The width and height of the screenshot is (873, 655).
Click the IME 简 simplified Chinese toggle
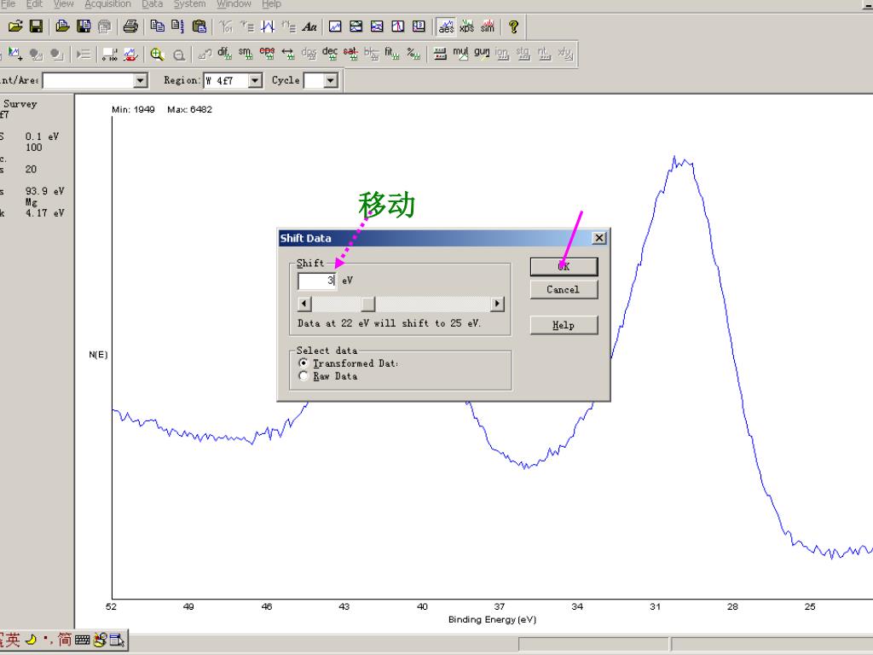(65, 640)
